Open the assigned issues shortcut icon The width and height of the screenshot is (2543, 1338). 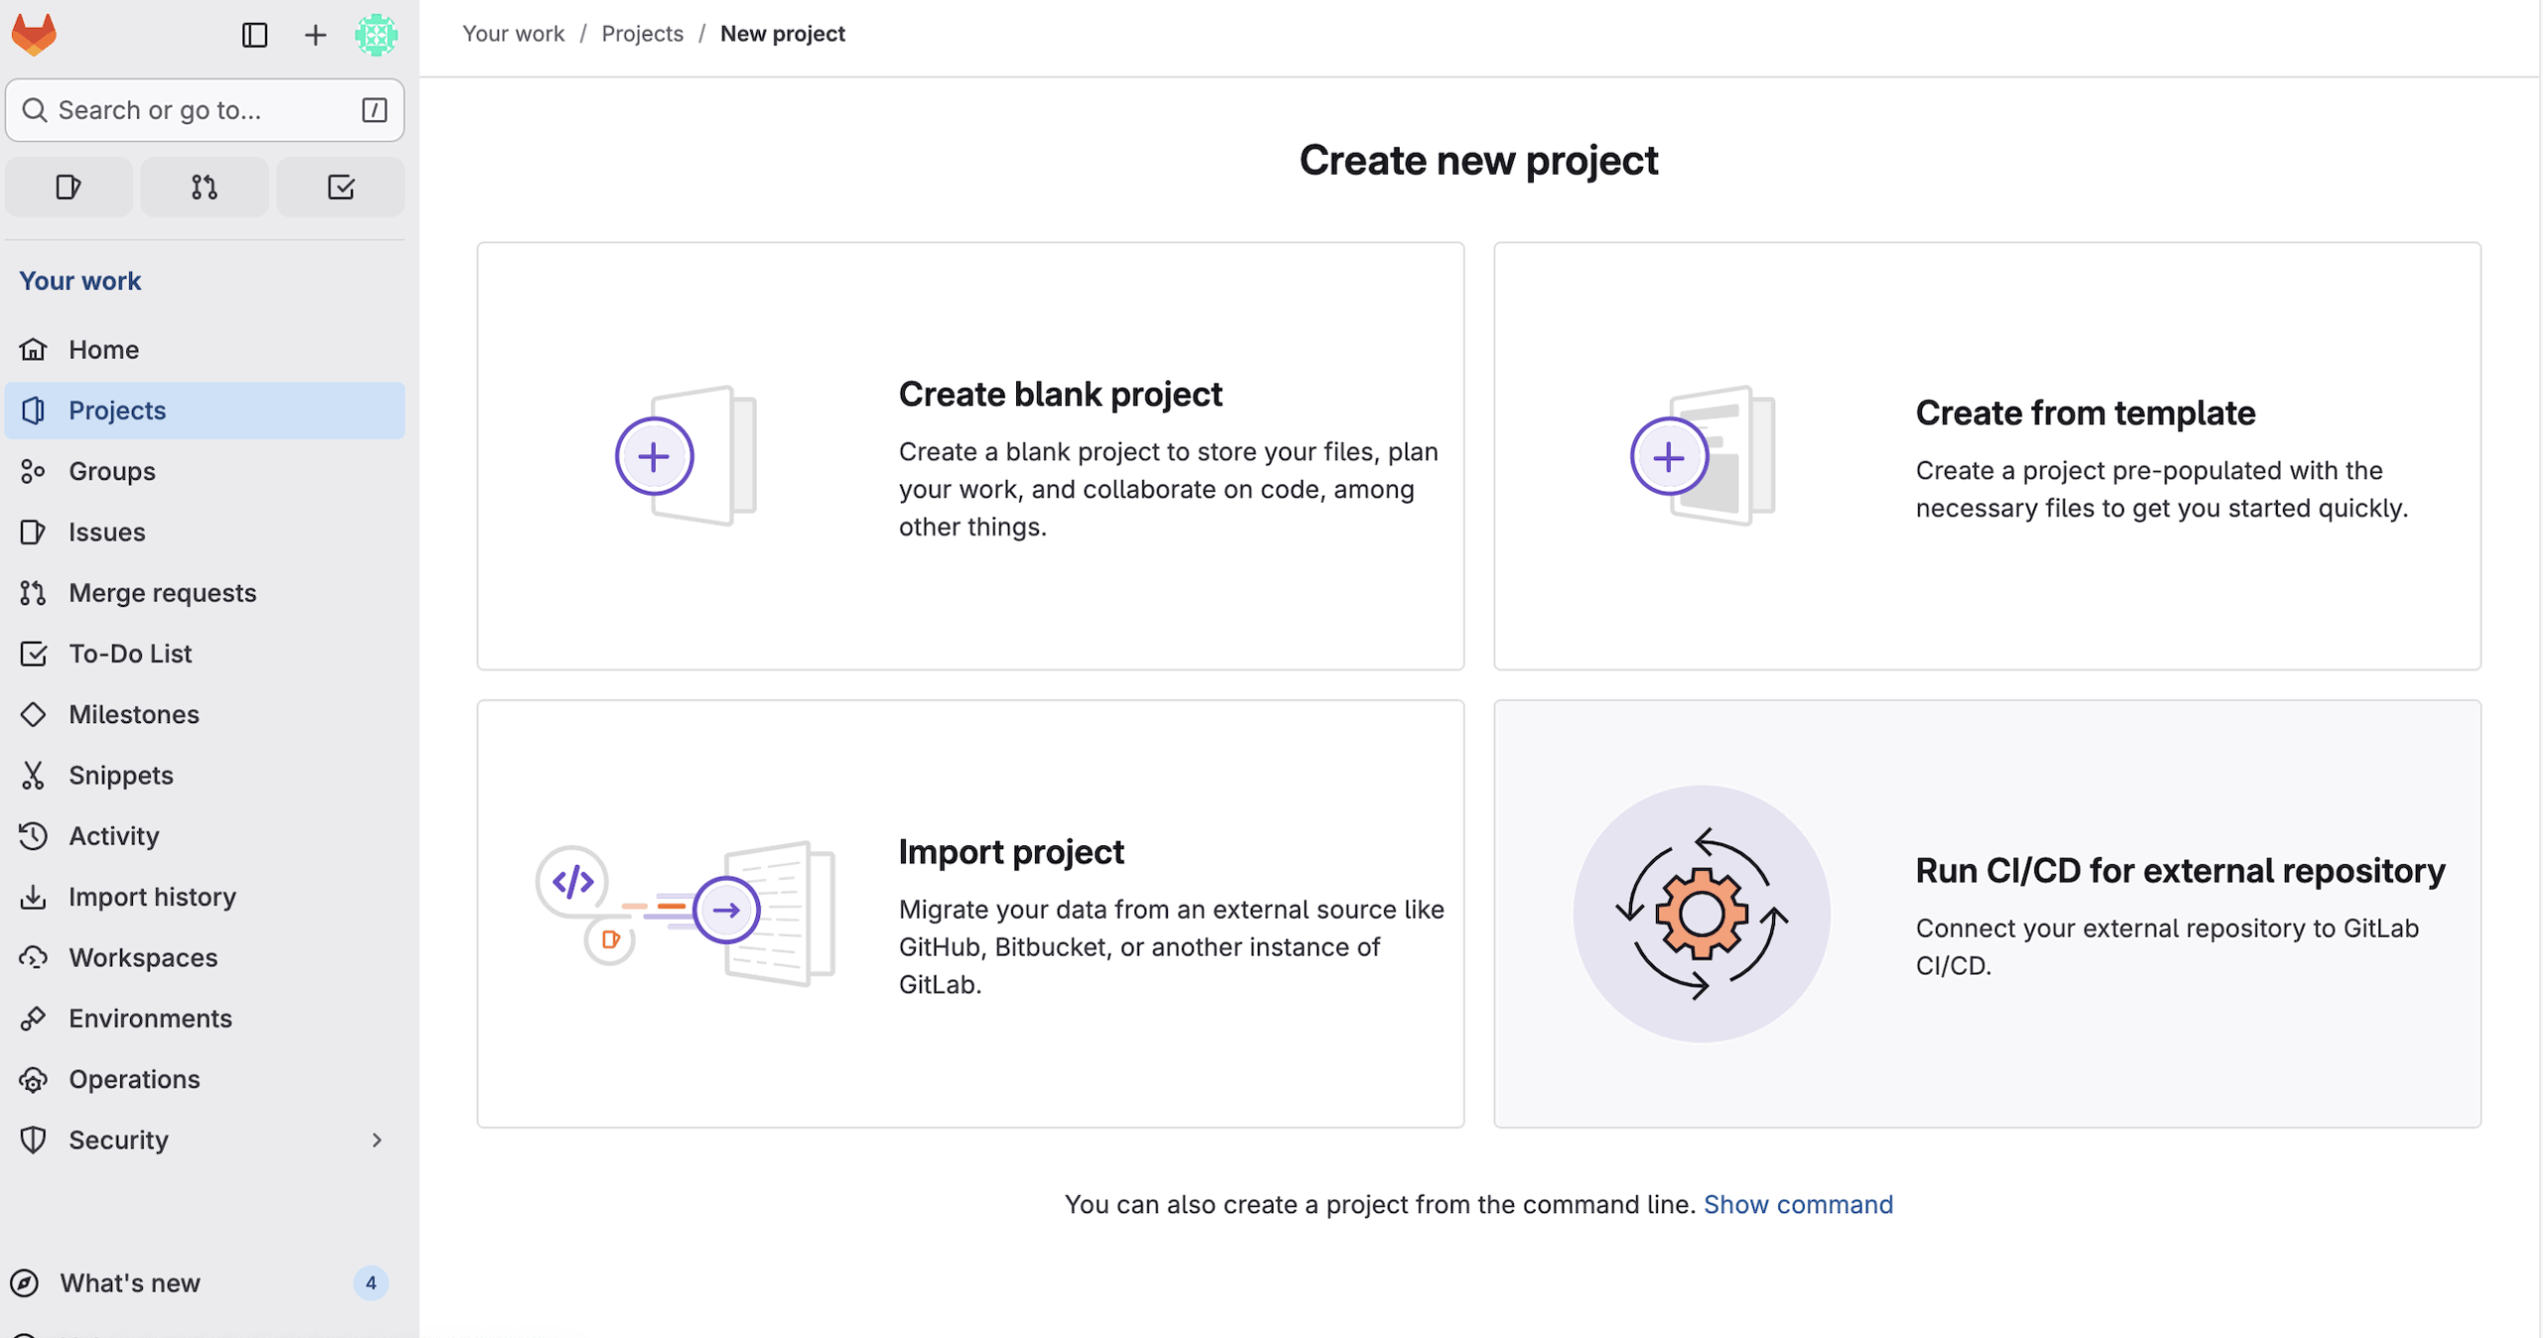click(69, 187)
